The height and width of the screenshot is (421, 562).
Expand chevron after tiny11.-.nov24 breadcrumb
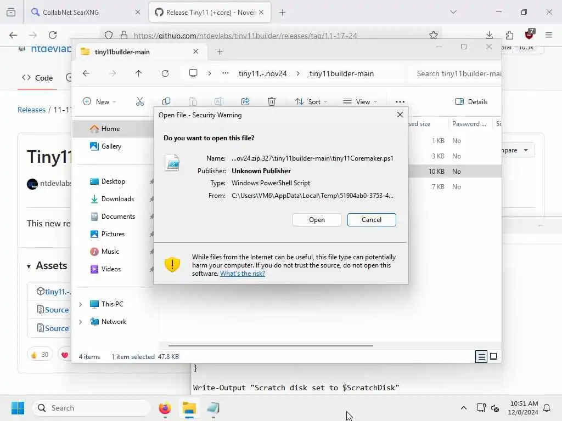(298, 73)
